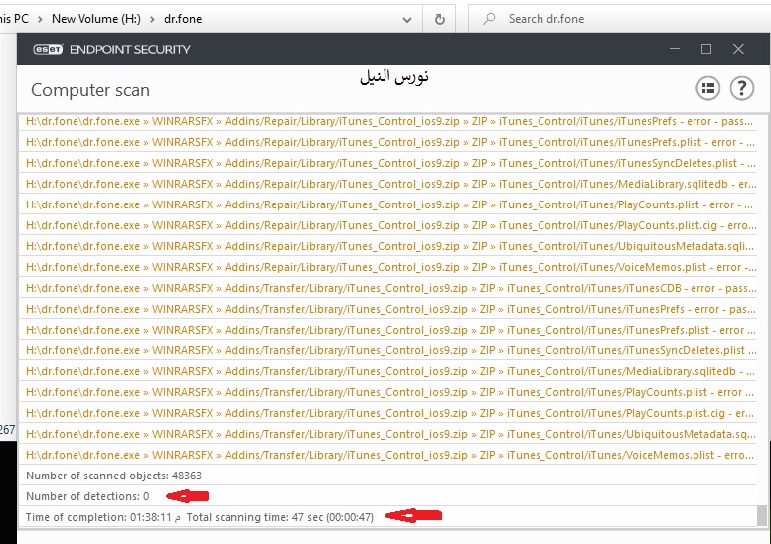771x544 pixels.
Task: Expand chevron between This PC and New Volume
Action: click(41, 18)
